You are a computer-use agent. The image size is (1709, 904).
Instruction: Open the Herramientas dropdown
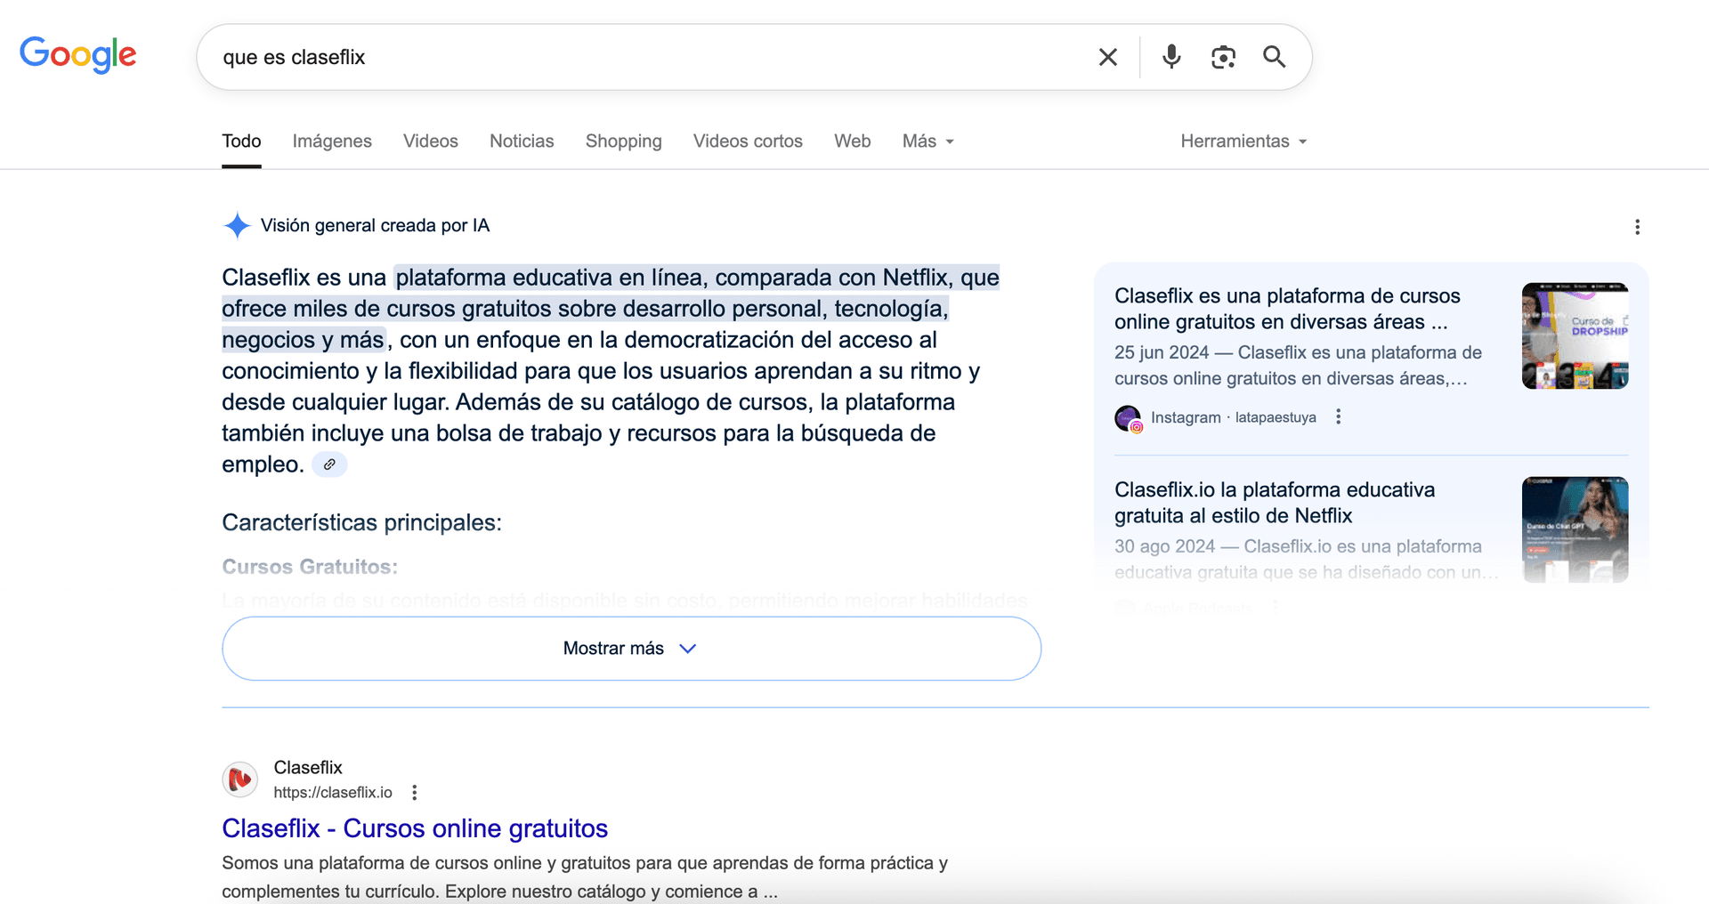[x=1243, y=141]
